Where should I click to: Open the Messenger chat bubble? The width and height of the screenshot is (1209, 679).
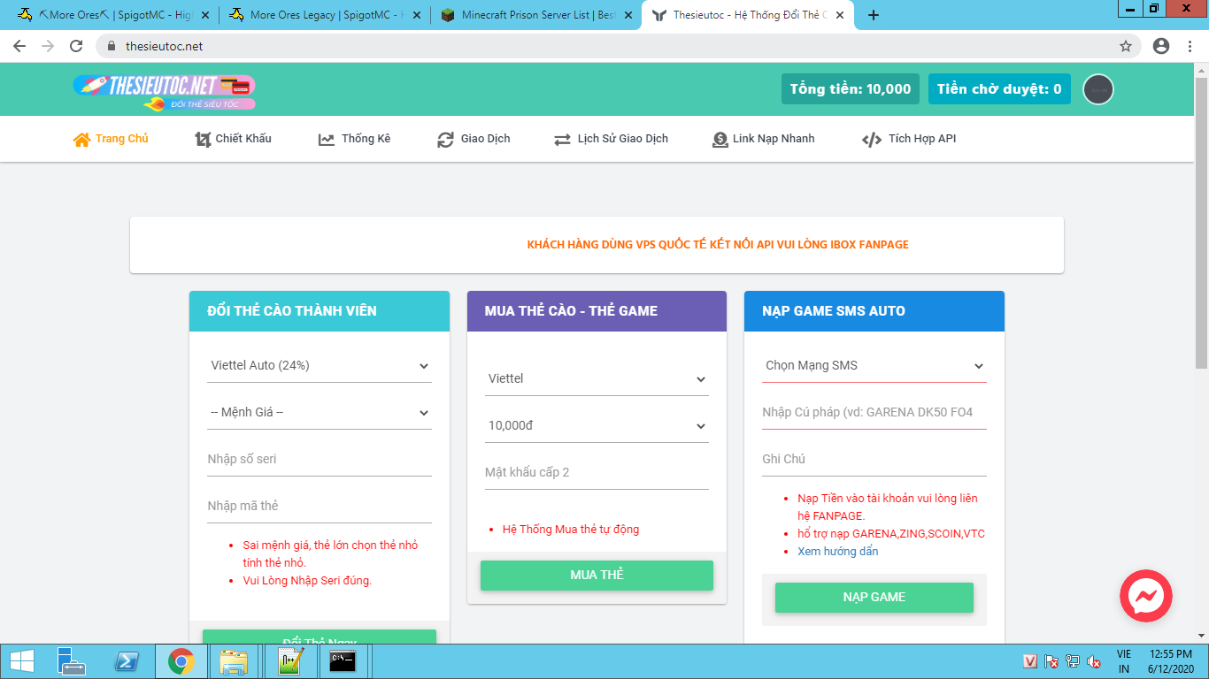click(x=1146, y=596)
